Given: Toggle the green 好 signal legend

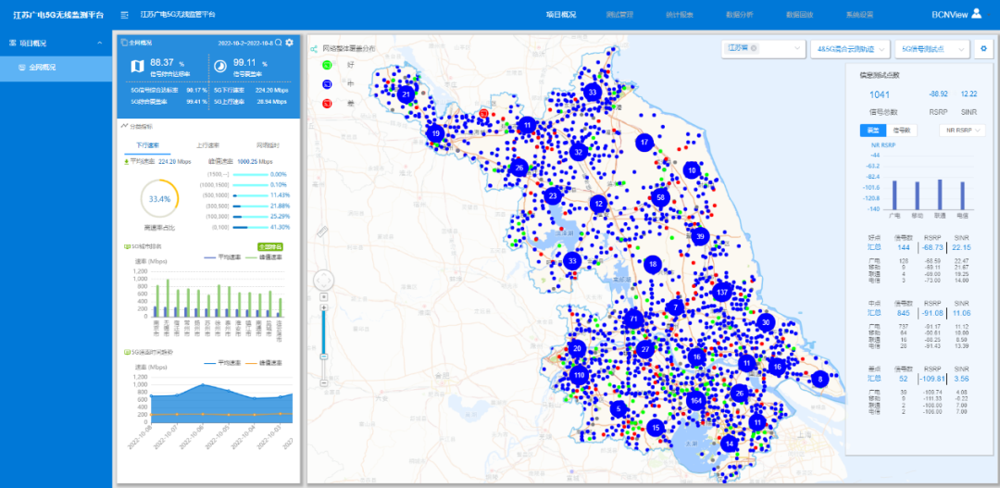Looking at the screenshot, I should tap(326, 65).
